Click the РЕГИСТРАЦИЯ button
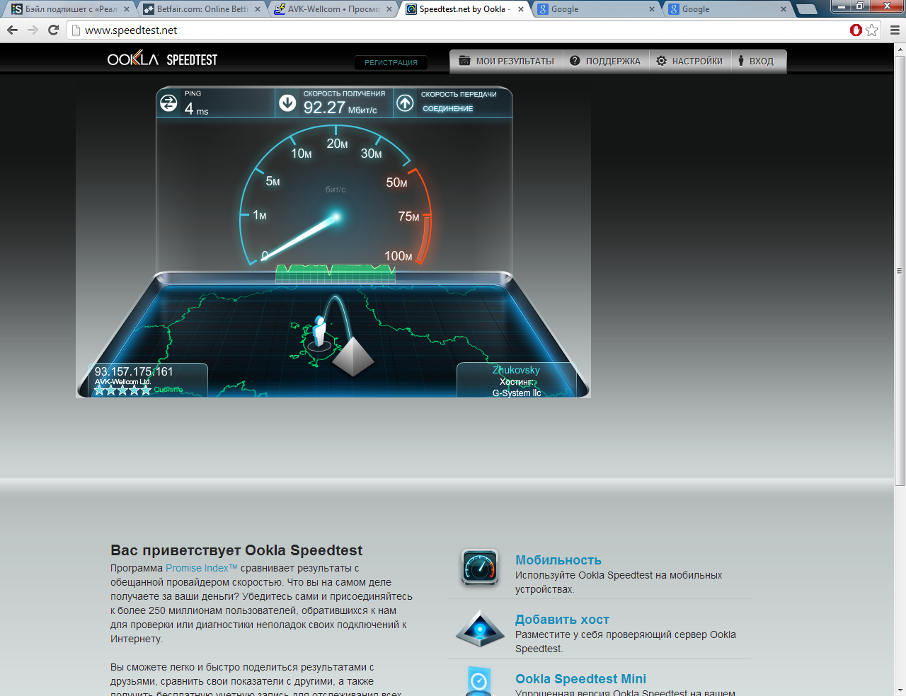This screenshot has width=906, height=696. tap(391, 62)
